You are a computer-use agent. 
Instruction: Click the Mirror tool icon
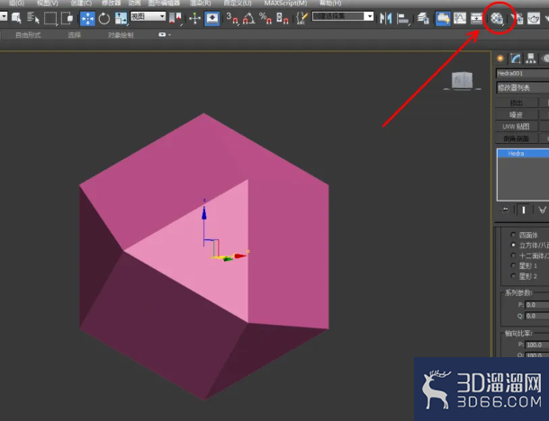coord(385,18)
